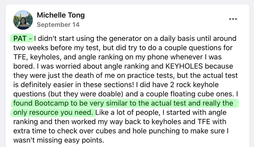Click the highlighted "PAT -" label
This screenshot has height=147, width=254.
(x=23, y=39)
